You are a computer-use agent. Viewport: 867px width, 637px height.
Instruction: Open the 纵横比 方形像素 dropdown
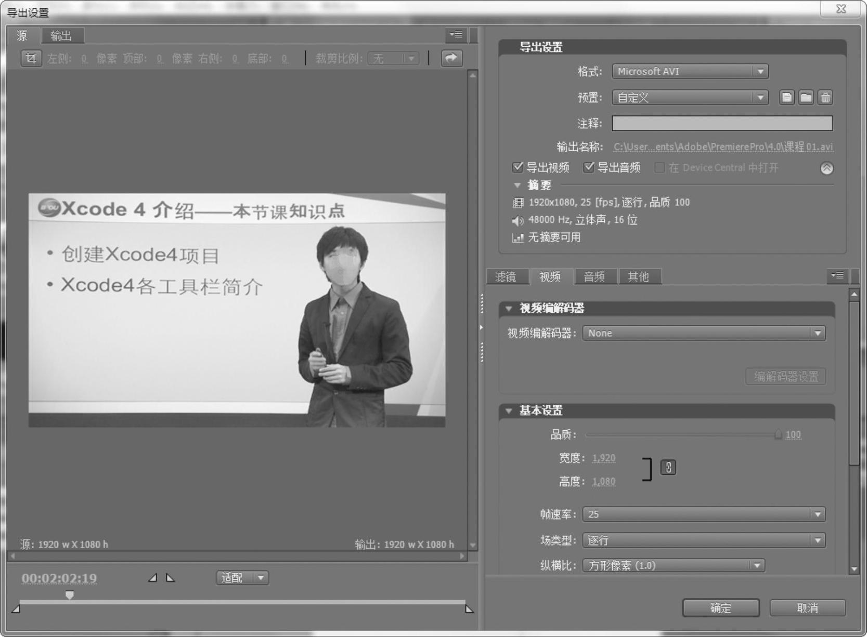[x=674, y=565]
